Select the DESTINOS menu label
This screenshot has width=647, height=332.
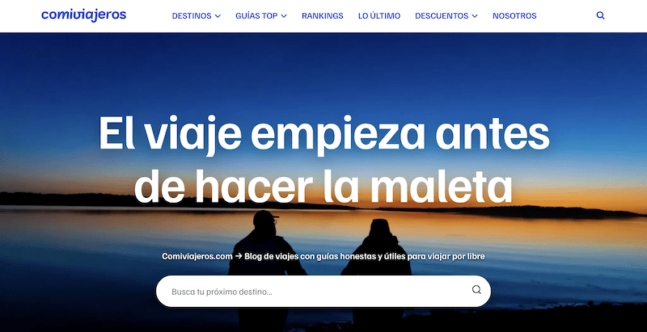(192, 16)
